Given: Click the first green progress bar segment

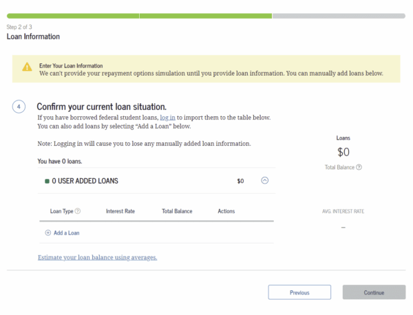Looking at the screenshot, I should tap(72, 15).
